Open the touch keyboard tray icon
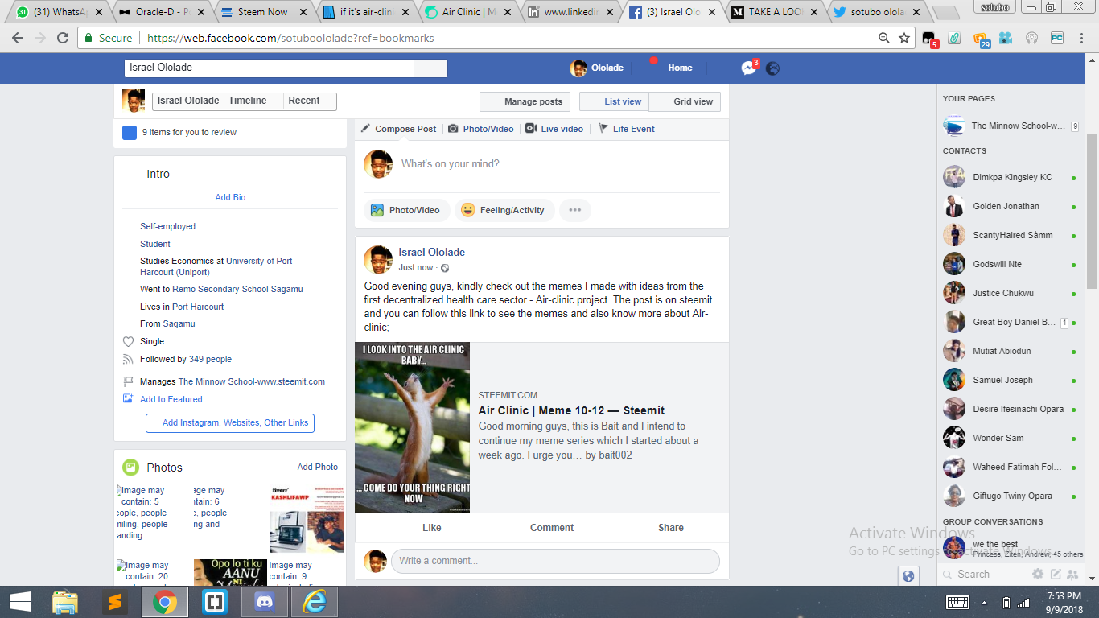The image size is (1099, 618). click(957, 602)
